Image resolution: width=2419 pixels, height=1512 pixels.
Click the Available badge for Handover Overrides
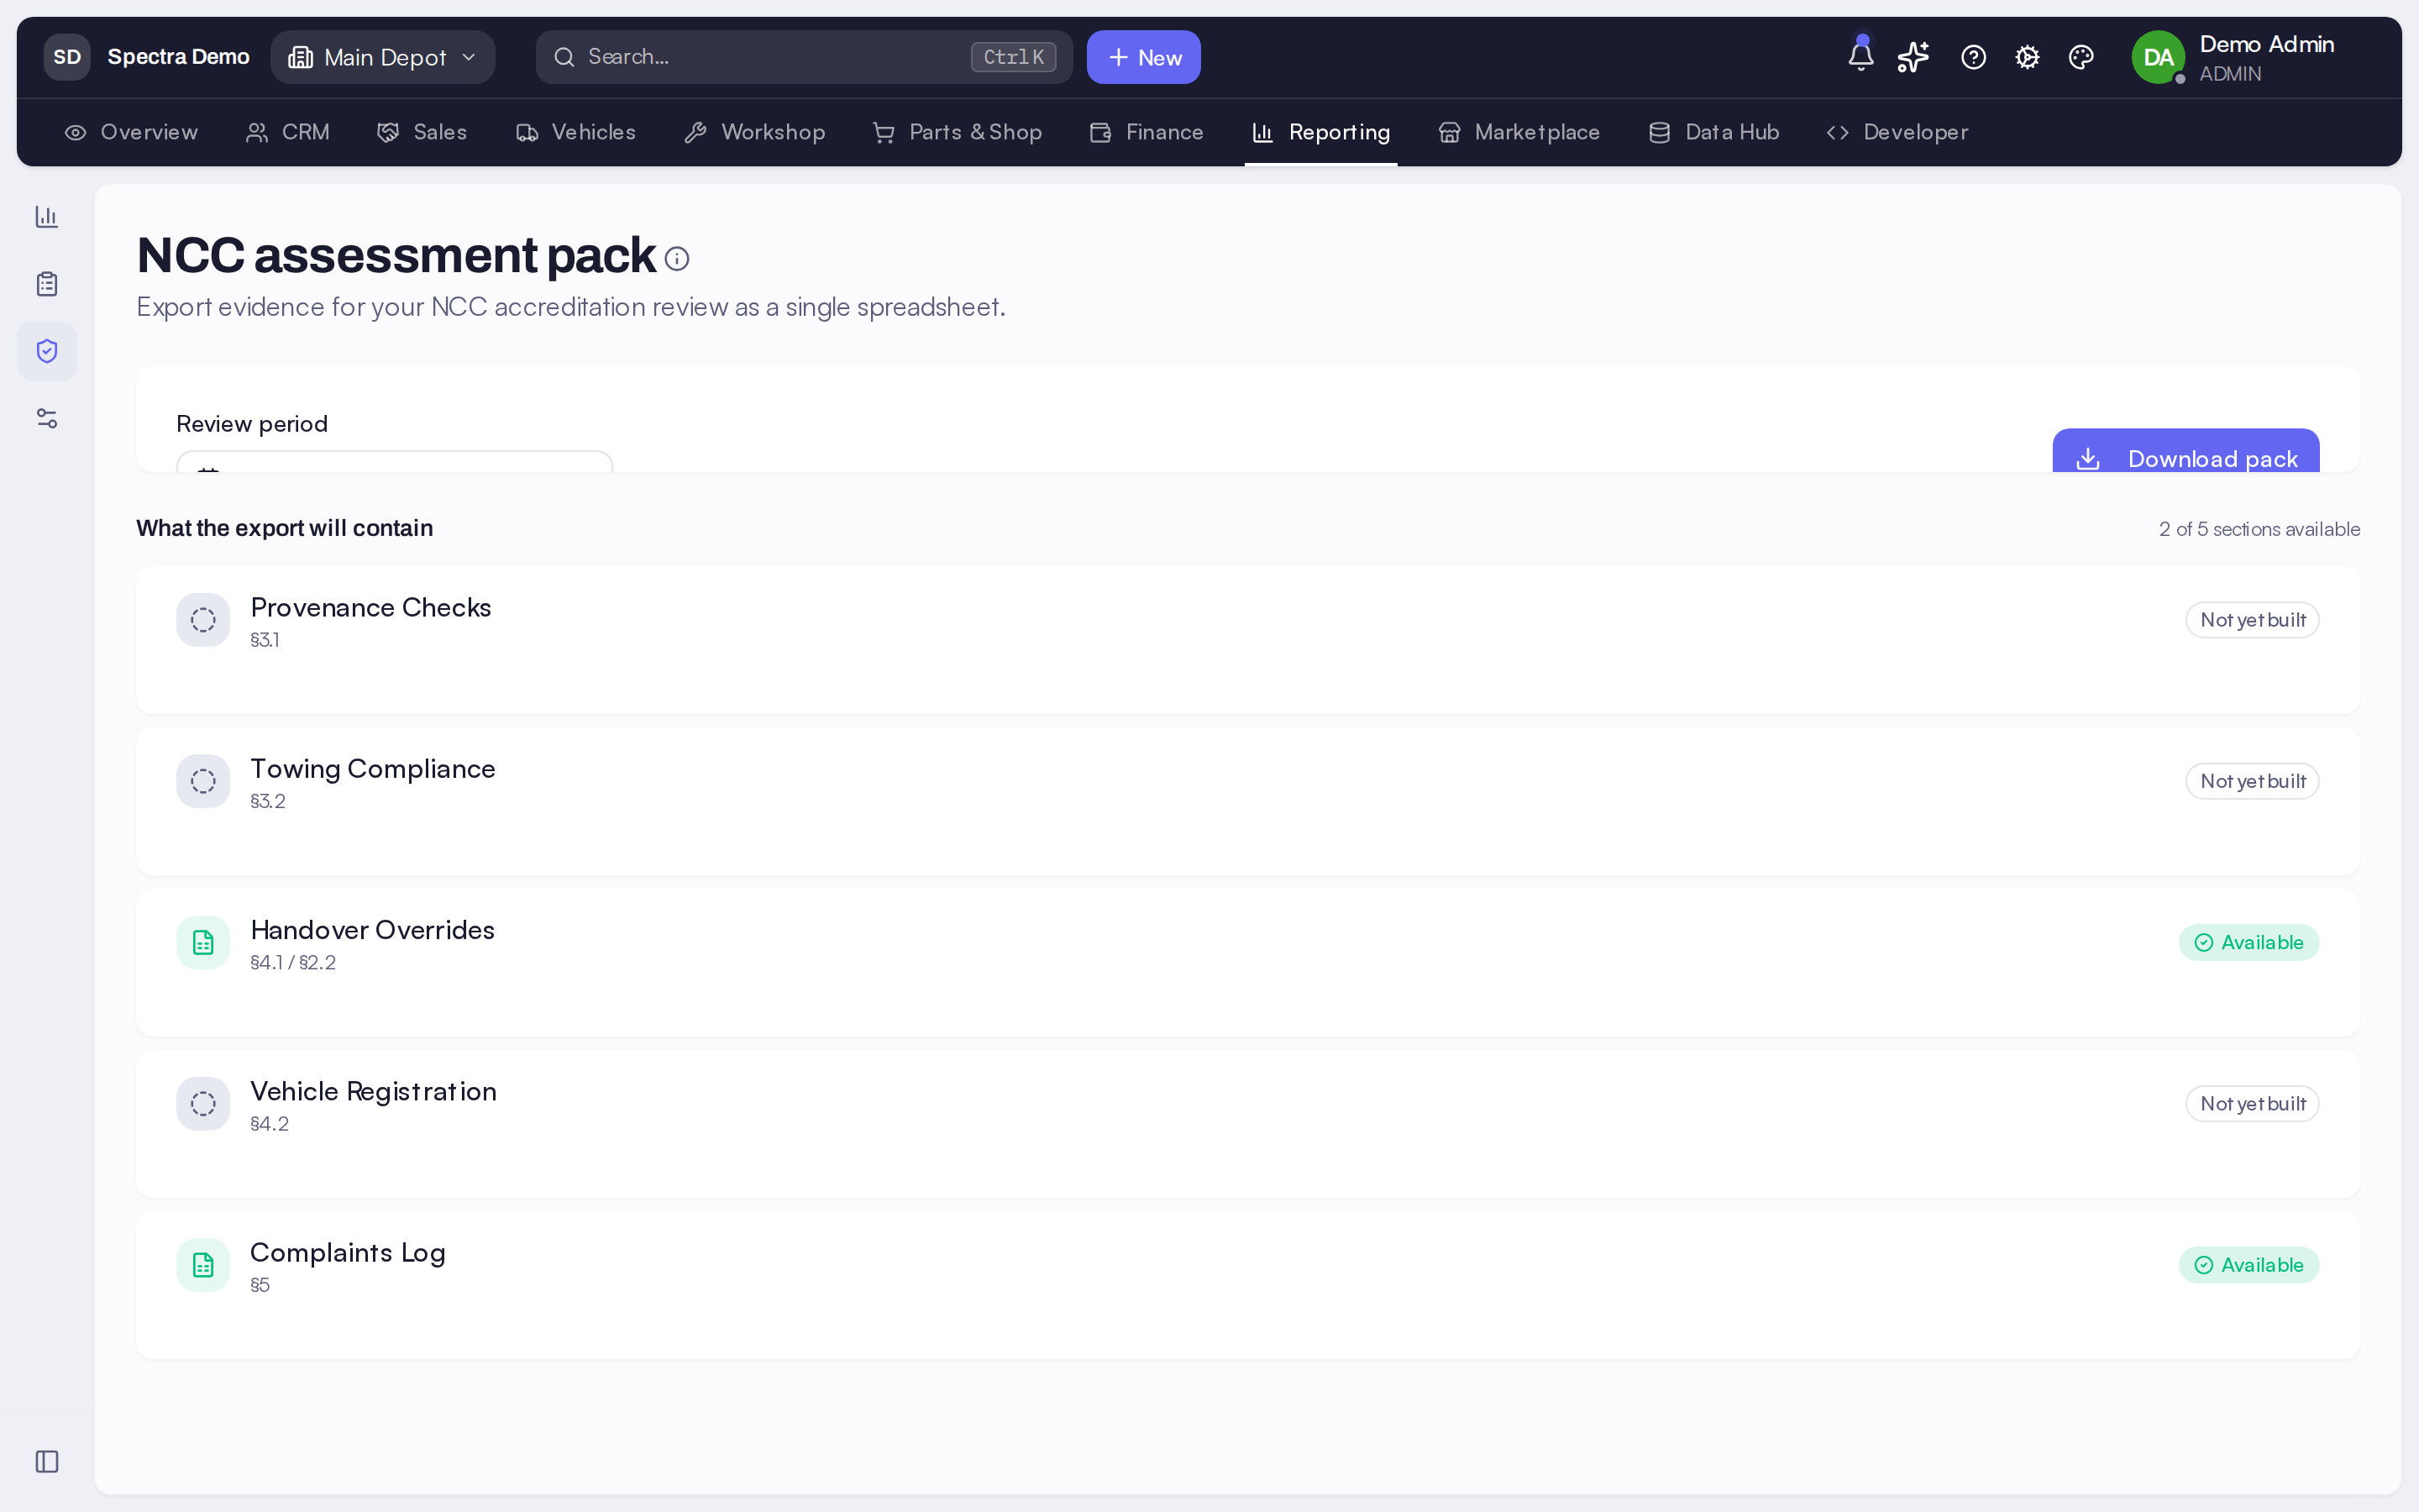pyautogui.click(x=2249, y=942)
